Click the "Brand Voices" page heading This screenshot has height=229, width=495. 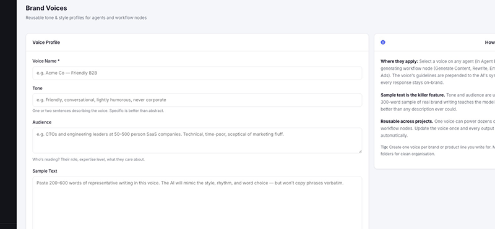tap(46, 8)
